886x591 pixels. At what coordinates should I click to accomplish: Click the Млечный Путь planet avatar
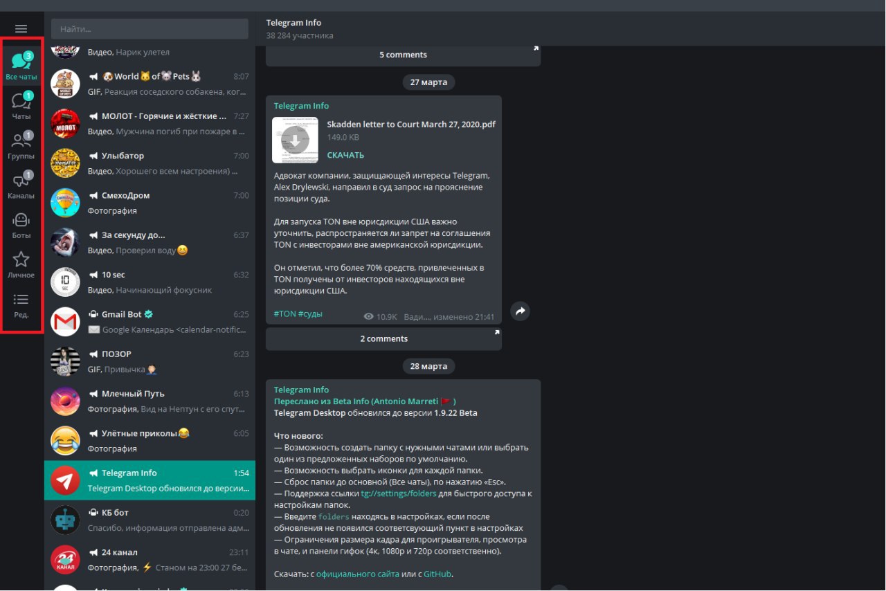pos(66,401)
